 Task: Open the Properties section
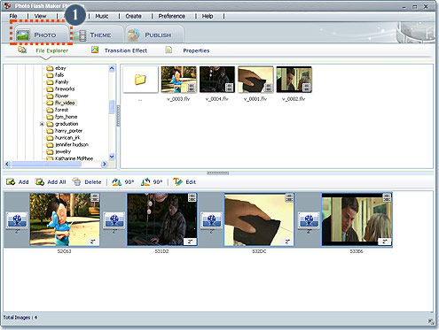pyautogui.click(x=196, y=50)
